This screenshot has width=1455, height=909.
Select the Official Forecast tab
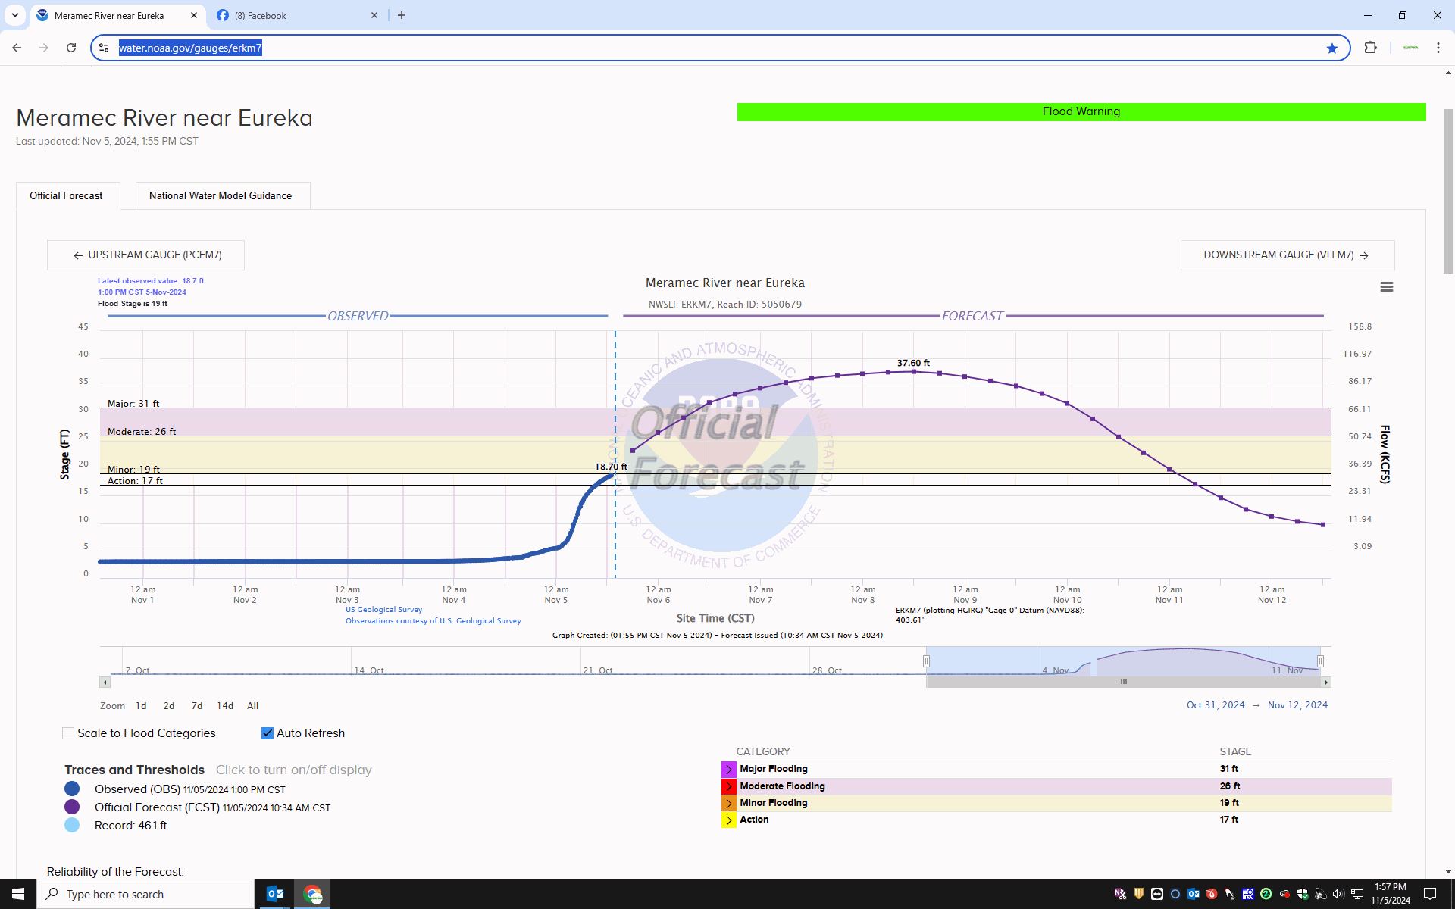coord(67,195)
